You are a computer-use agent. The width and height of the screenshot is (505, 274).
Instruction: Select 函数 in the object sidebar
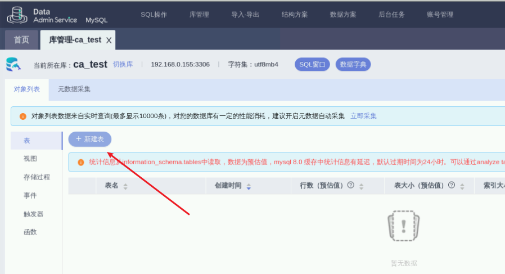[30, 232]
